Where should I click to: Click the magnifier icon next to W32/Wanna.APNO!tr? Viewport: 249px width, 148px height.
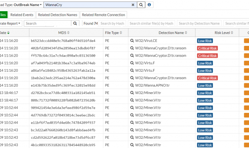(x=132, y=85)
